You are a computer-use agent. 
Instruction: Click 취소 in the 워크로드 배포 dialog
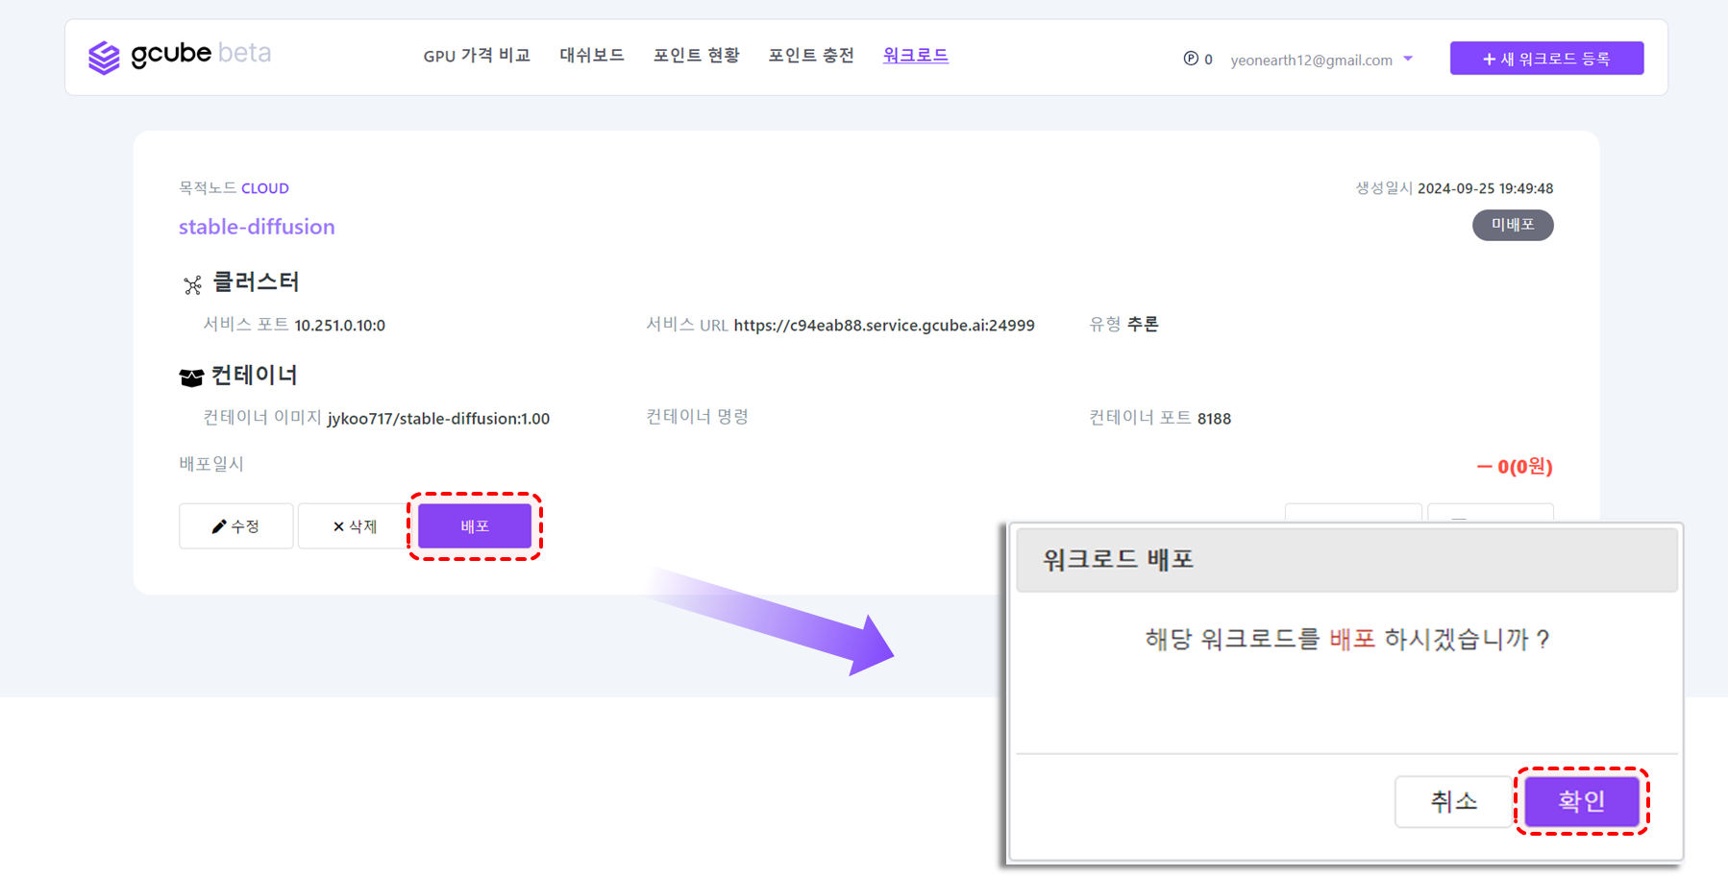(1453, 801)
